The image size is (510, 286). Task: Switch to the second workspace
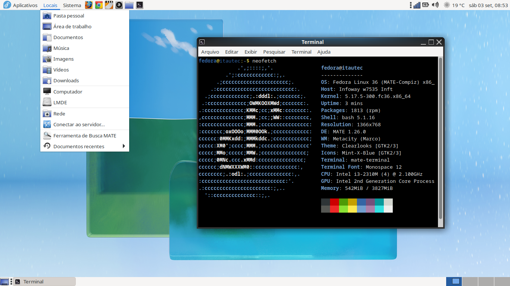coord(470,282)
